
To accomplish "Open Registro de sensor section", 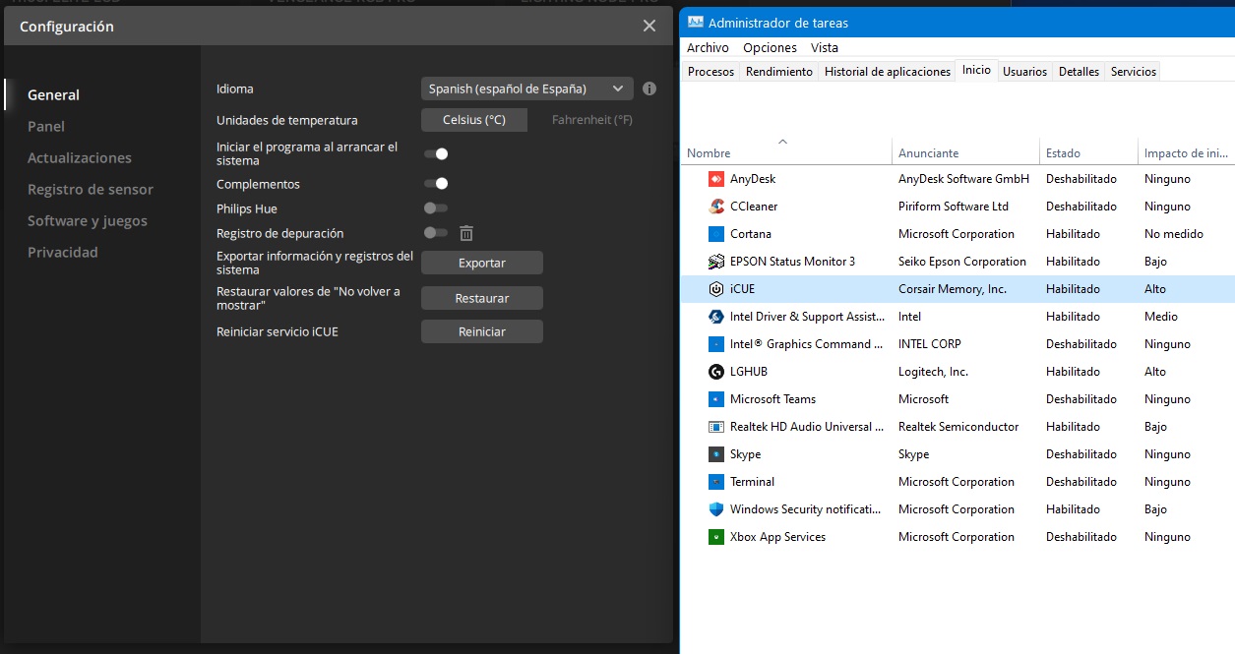I will [x=91, y=190].
